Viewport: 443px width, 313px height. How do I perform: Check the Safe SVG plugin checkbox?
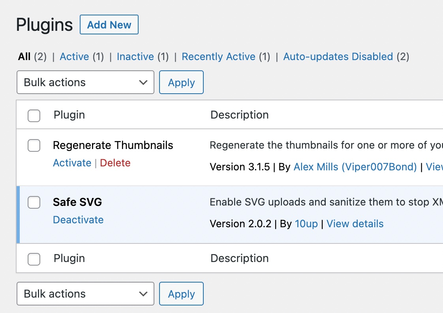coord(34,202)
